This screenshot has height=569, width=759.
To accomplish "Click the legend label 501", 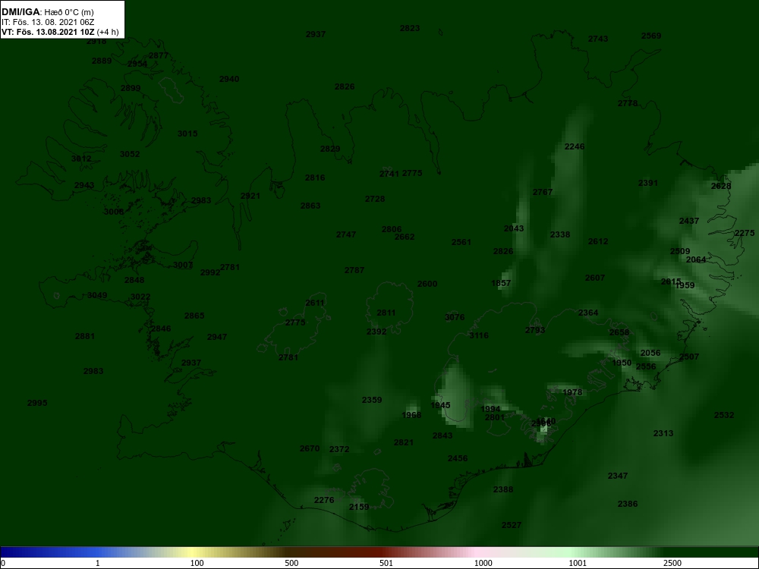I will click(x=386, y=563).
